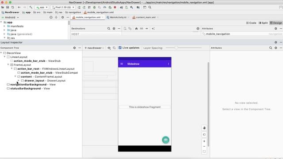Viewport: 283px width, 159px height.
Task: Click the main toolbar Search magnifier
Action: click(x=150, y=8)
